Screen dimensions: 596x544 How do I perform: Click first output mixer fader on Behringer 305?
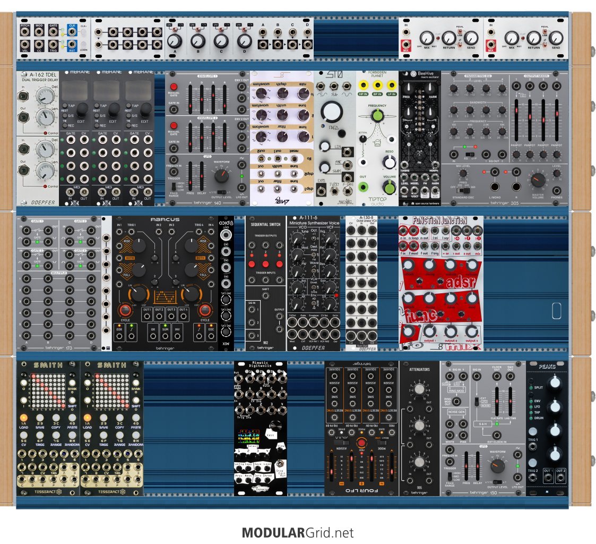click(x=516, y=120)
